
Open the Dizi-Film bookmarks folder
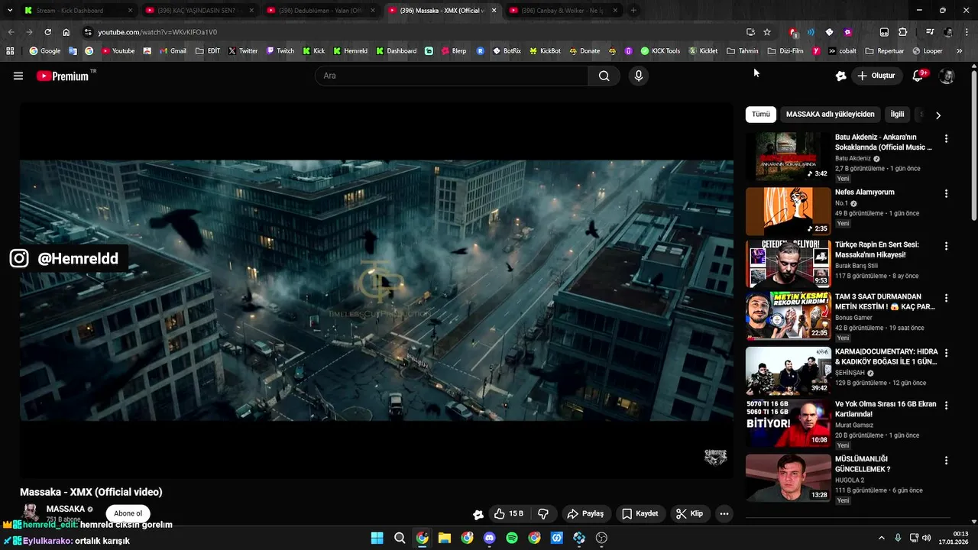click(x=786, y=51)
